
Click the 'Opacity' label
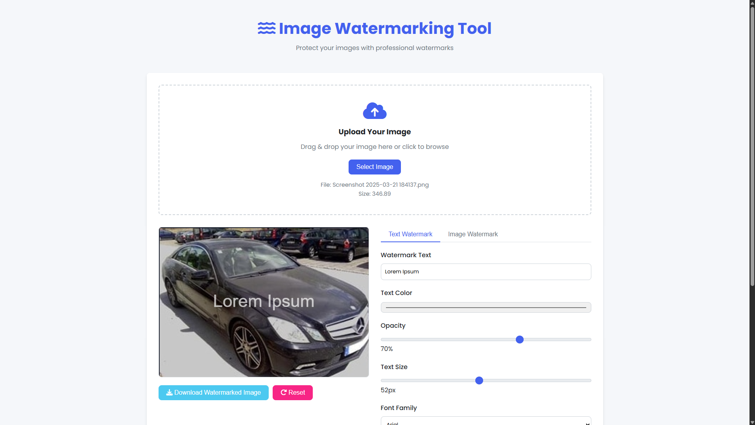click(x=393, y=326)
